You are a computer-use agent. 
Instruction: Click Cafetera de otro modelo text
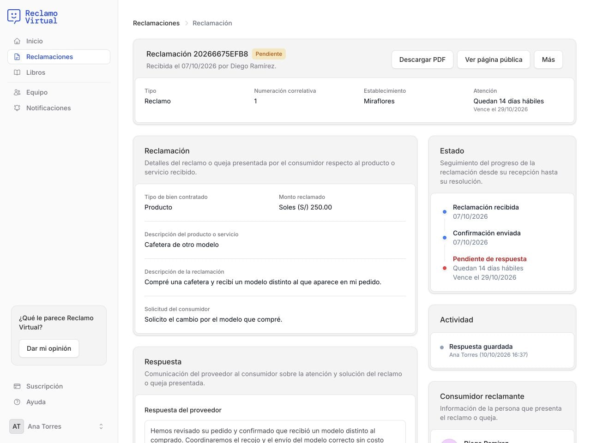(x=181, y=245)
